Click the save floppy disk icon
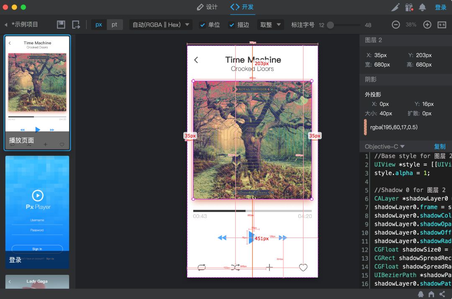This screenshot has height=299, width=452. pos(61,25)
